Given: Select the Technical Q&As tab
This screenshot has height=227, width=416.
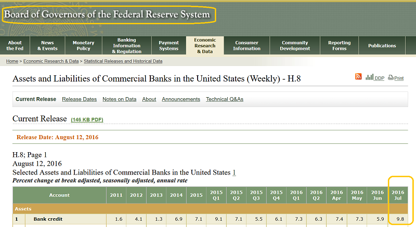Looking at the screenshot, I should coord(224,99).
